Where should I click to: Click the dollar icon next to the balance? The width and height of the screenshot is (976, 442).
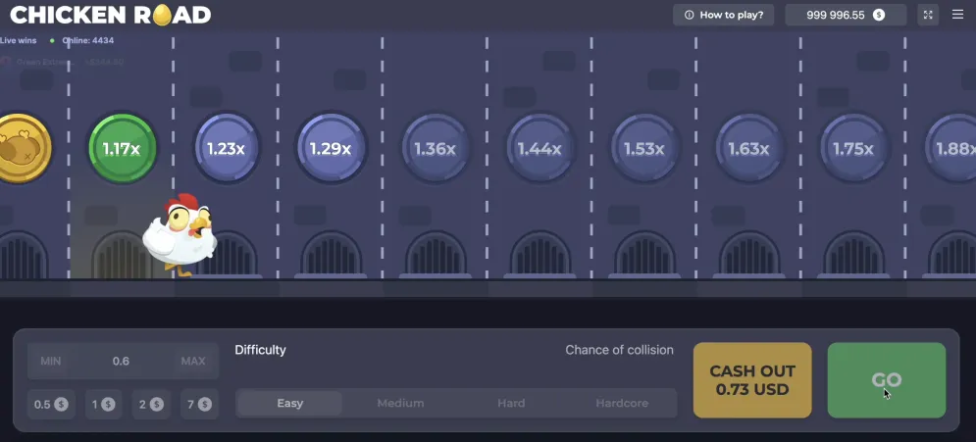click(x=879, y=15)
